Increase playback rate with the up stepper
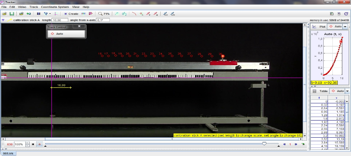Screen dimensions: 351x156 coord(27,143)
